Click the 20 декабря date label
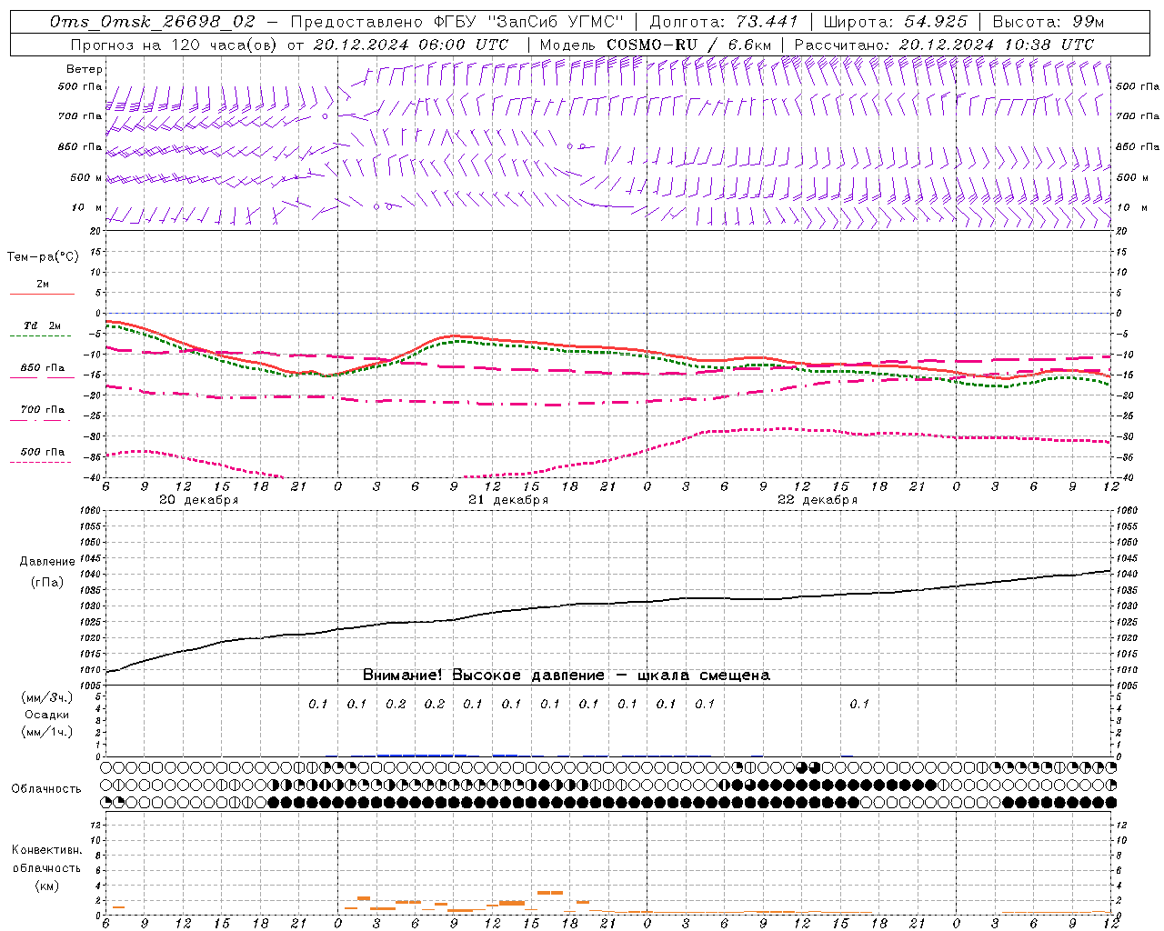The width and height of the screenshot is (1164, 931). 199,500
